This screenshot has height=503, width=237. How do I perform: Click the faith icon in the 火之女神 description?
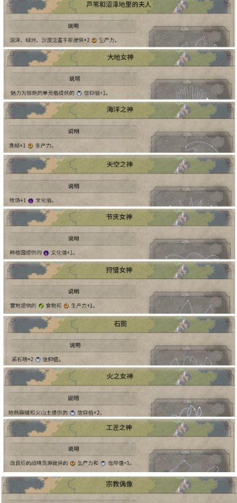(x=73, y=413)
